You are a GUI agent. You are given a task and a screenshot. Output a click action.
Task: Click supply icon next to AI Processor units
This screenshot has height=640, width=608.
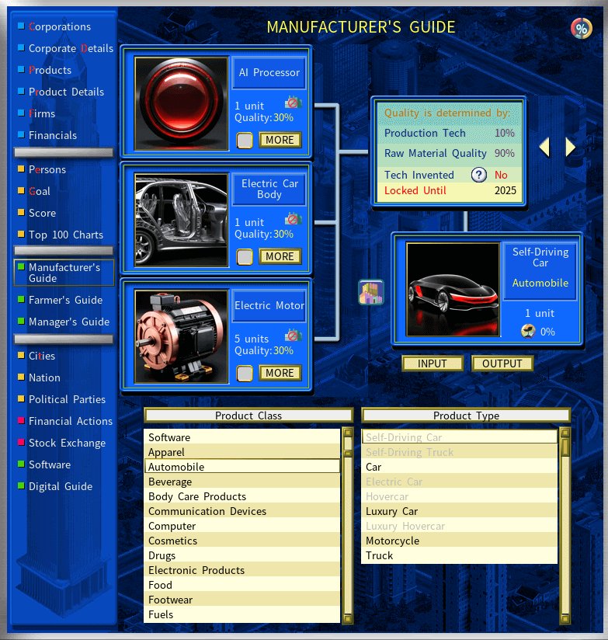[x=293, y=103]
